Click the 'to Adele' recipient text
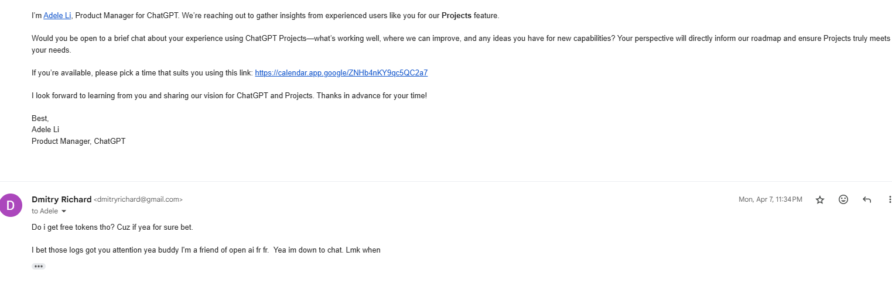 45,212
